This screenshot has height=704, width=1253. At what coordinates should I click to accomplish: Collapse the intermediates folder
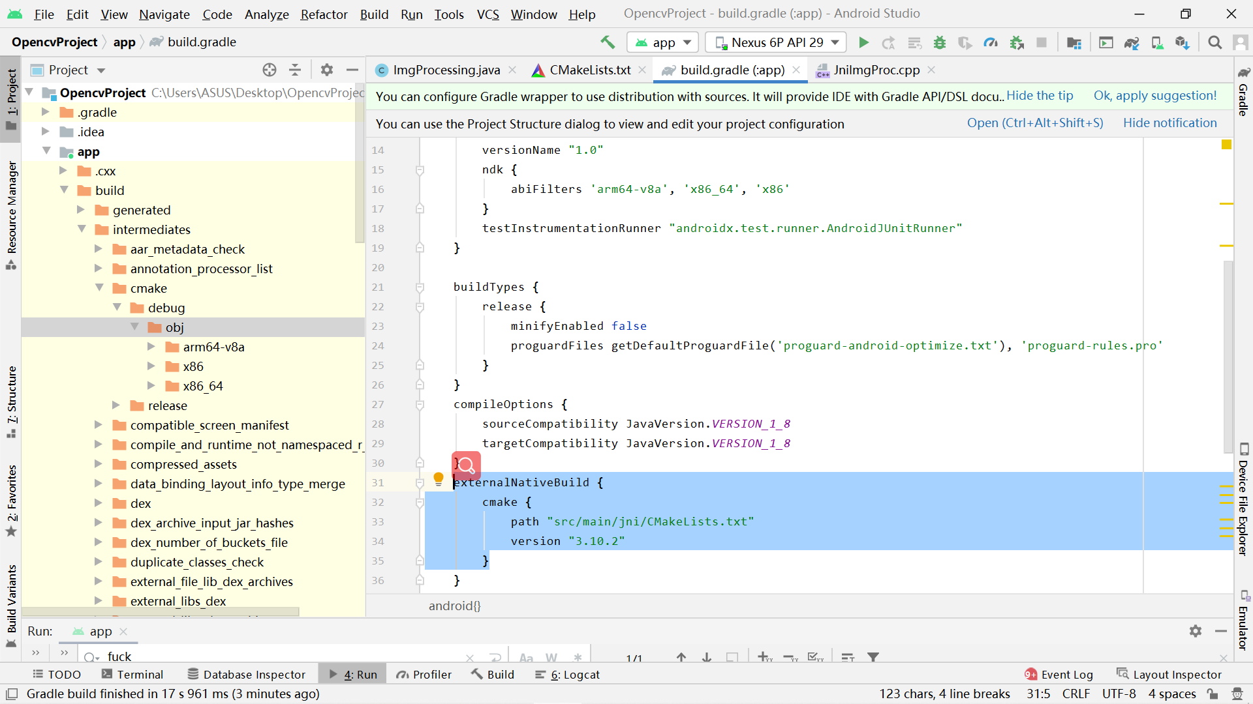(x=82, y=229)
